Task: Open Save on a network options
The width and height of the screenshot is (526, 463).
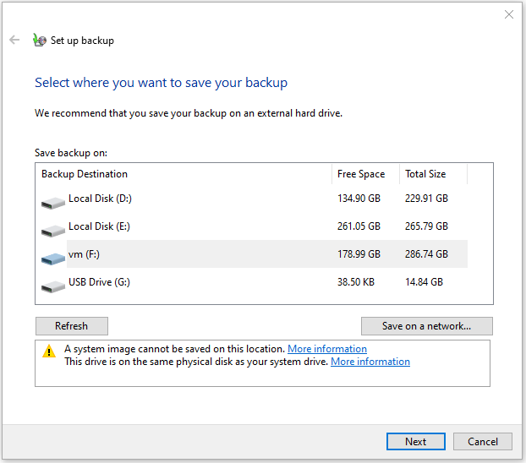Action: (426, 326)
